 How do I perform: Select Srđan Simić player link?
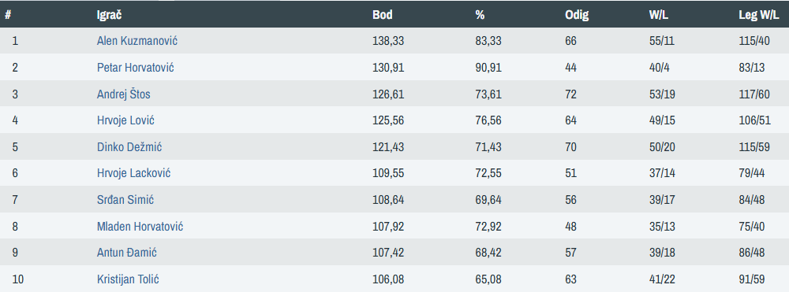(x=125, y=200)
